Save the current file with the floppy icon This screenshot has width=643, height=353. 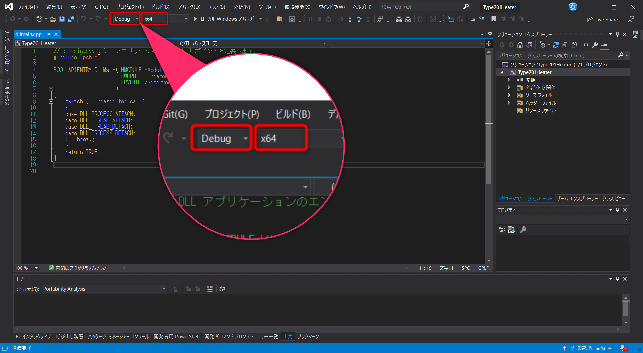[62, 19]
